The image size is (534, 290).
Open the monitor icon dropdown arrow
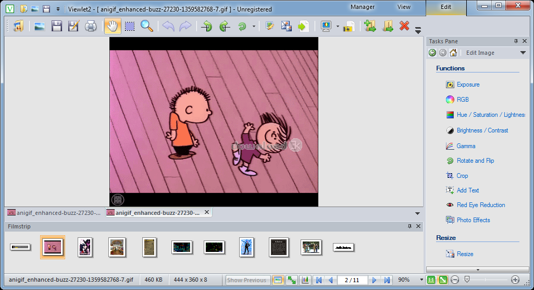338,26
